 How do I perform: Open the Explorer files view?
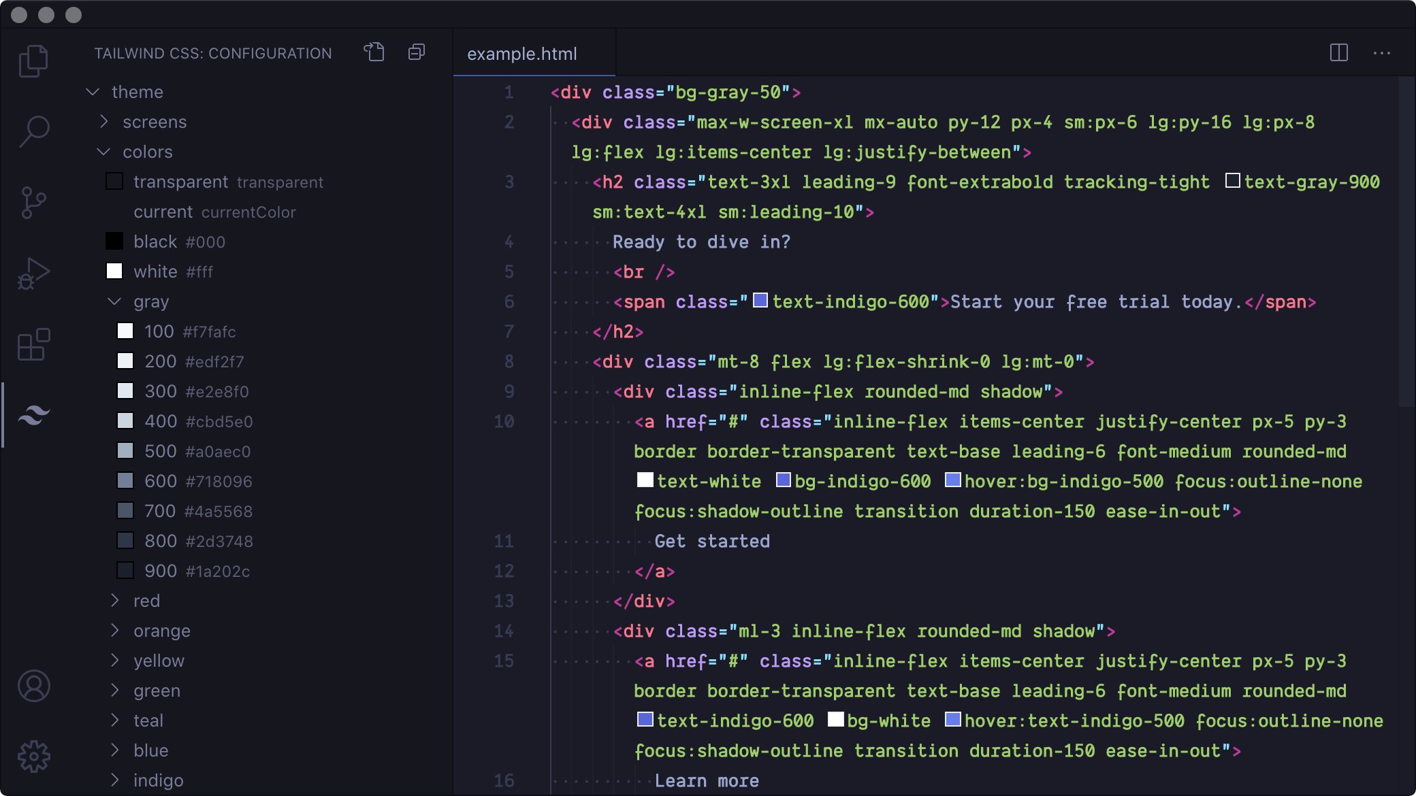(x=33, y=61)
